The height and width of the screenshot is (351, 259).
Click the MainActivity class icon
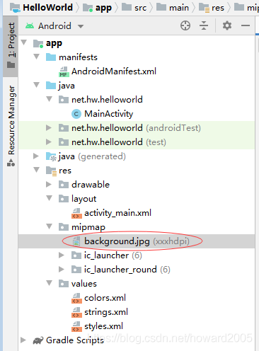pos(76,114)
